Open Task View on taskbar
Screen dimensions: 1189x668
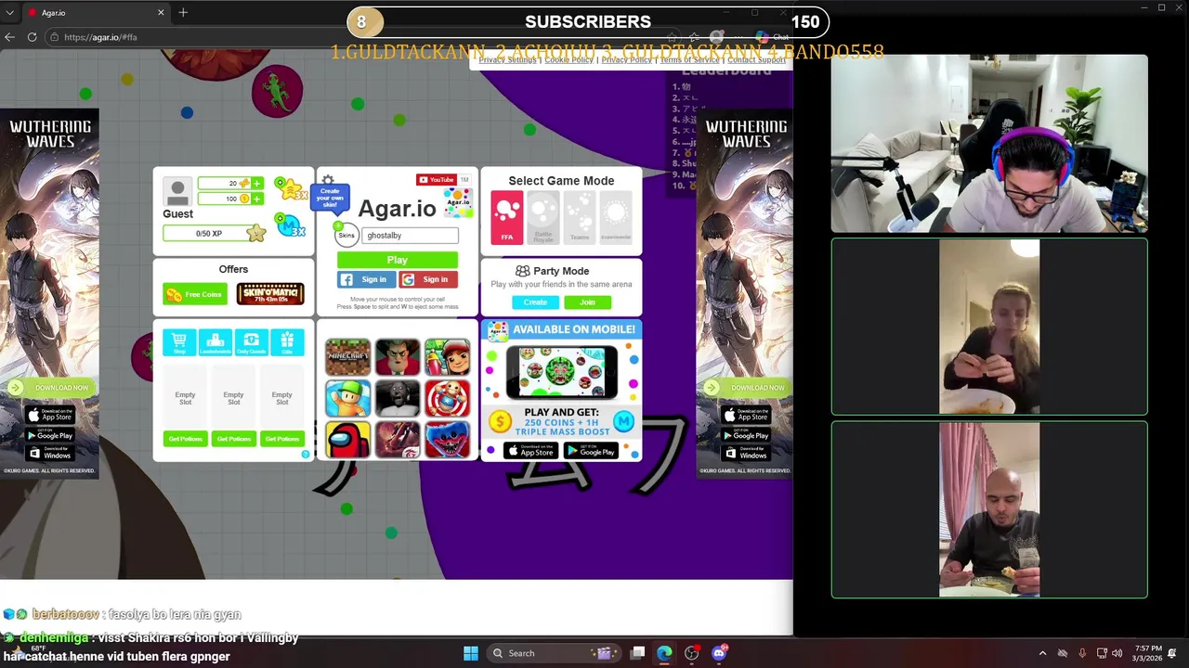[x=637, y=653]
